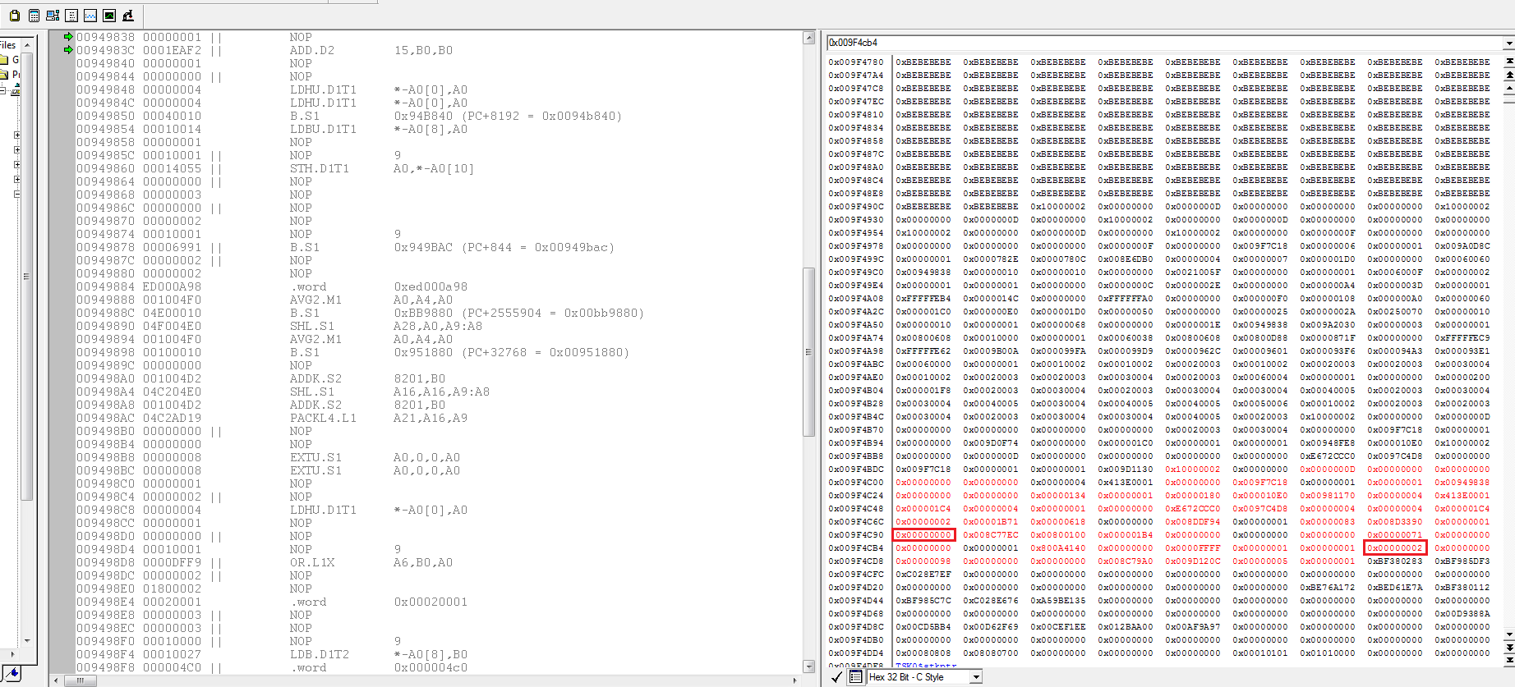The image size is (1515, 687).
Task: Open the memory address history dropdown
Action: pos(1509,43)
